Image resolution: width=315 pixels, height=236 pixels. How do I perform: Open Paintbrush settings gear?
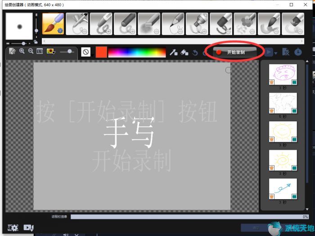click(x=60, y=31)
